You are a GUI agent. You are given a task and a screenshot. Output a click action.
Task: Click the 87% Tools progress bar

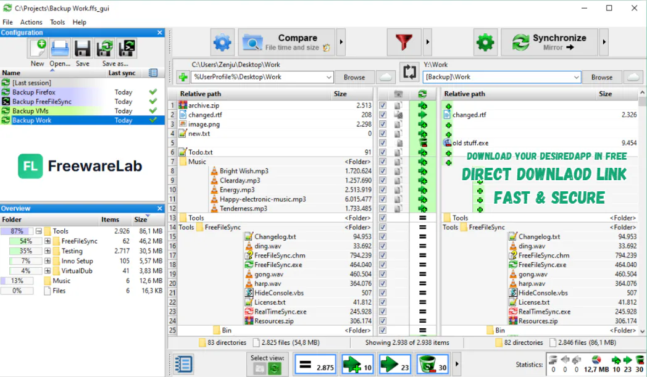click(x=17, y=231)
